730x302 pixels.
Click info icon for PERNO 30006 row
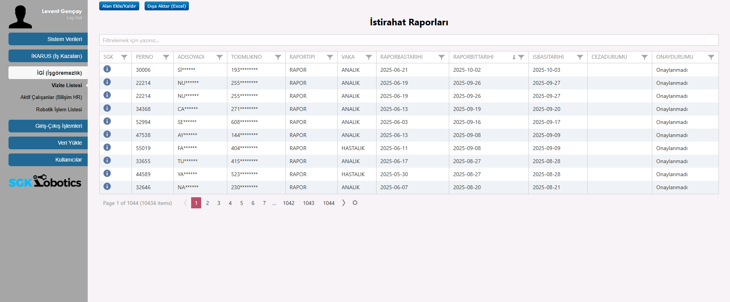click(107, 69)
